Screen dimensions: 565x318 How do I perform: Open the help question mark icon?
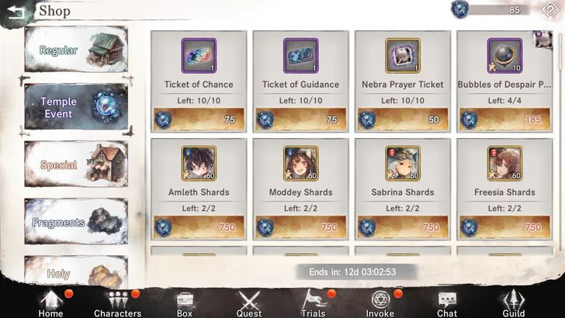[551, 10]
